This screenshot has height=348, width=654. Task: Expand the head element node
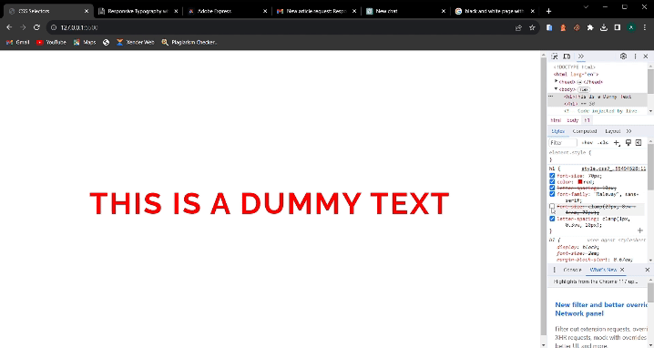[x=556, y=82]
